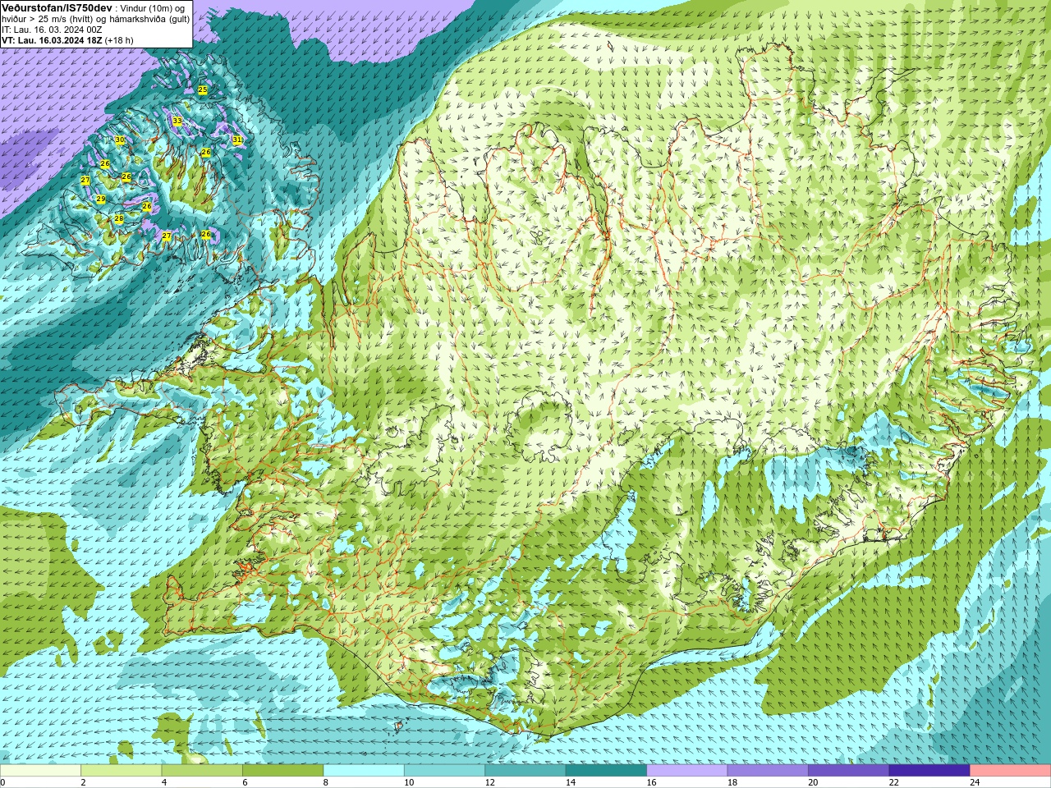Select the 22–24 m/s dark indigo legend swatch
Viewport: 1051px width, 788px height.
click(x=929, y=771)
